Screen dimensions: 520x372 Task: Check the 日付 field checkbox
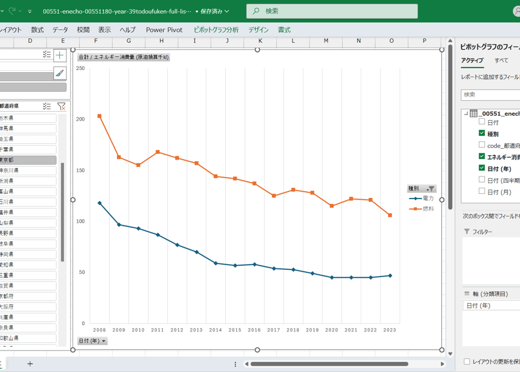[482, 122]
